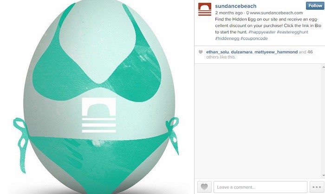Click the heart like button beside comment box
325x194 pixels.
coord(204,187)
